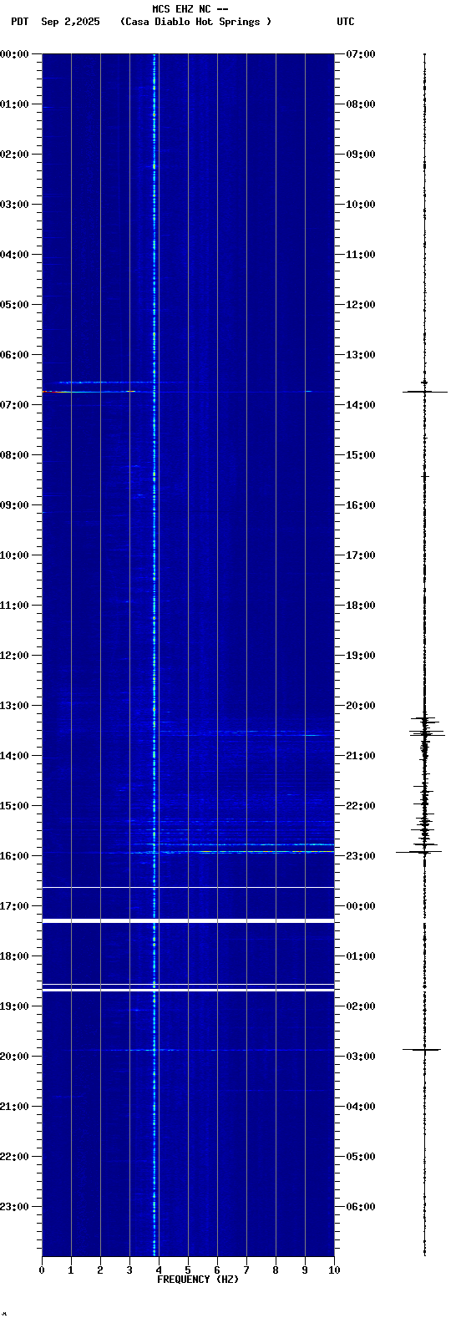
Task: Click PDT time label '03:00'
Action: pyautogui.click(x=15, y=205)
